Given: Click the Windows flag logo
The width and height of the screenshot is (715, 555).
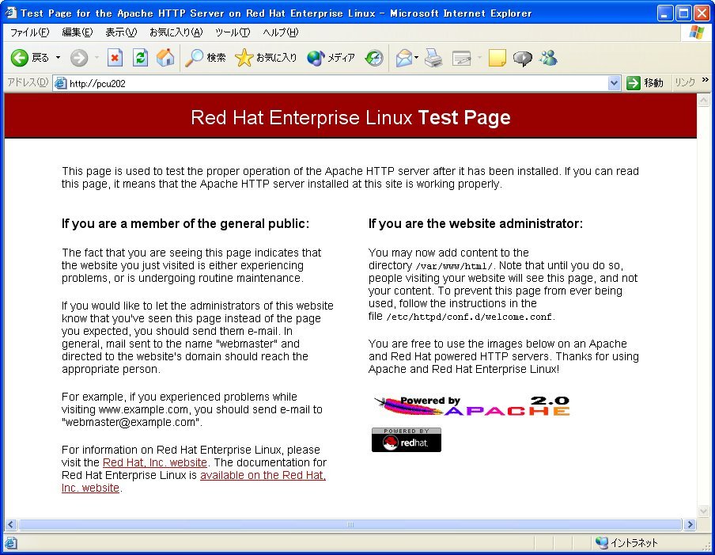Looking at the screenshot, I should click(x=696, y=32).
